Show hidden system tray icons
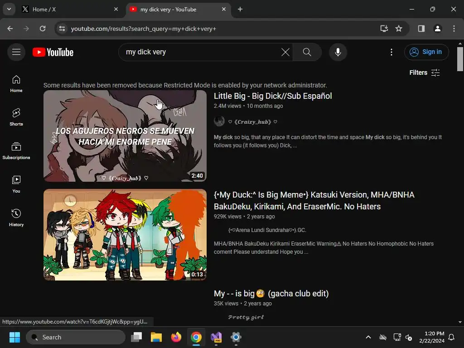 pyautogui.click(x=368, y=337)
